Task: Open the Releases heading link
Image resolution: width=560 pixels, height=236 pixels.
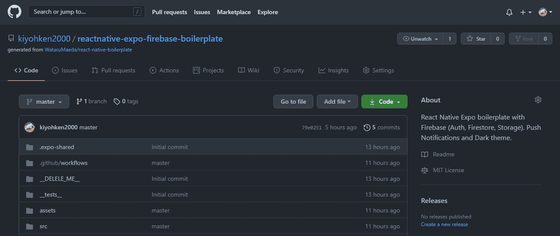Action: (435, 201)
